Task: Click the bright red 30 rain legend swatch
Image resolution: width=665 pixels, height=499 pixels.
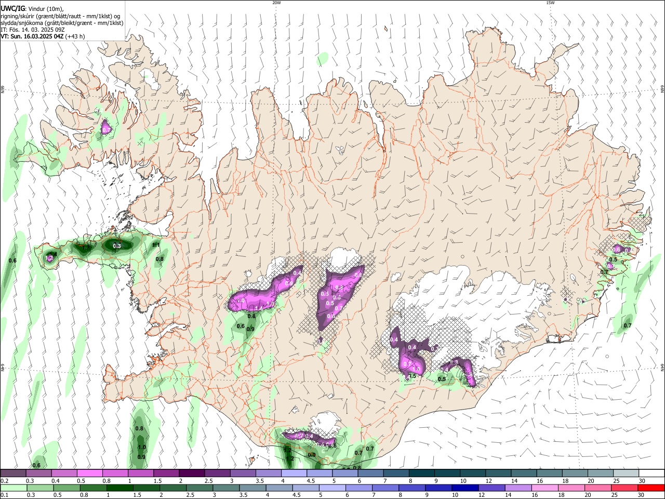Action: pyautogui.click(x=651, y=488)
